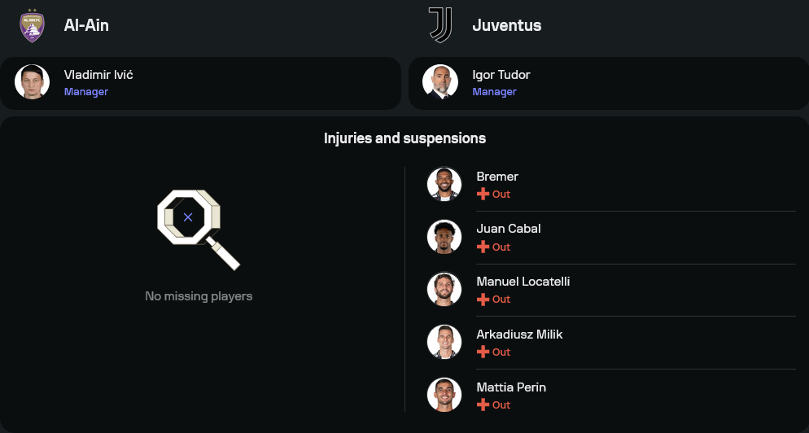Open the Al-Ain team name link

pos(86,25)
